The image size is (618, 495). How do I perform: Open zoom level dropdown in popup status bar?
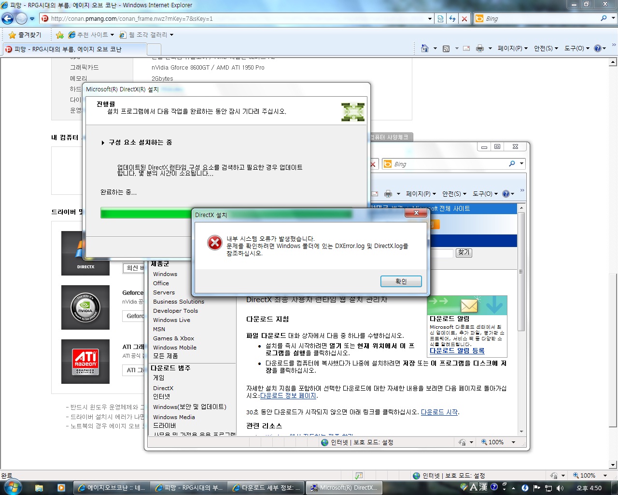tap(513, 442)
